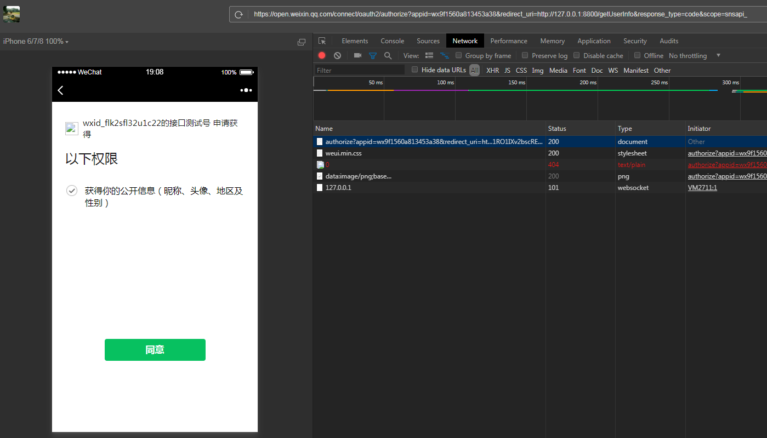Screen dimensions: 767x438
Task: Click the back arrow in WeChat simulator
Action: 60,90
